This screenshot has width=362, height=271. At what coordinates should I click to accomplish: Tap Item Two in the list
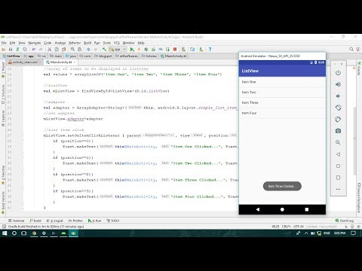[282, 93]
